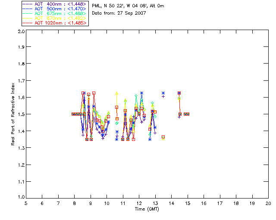This screenshot has height=220, width=276.
Task: Click the 'Data from: 27 Sep 2007' text
Action: tap(119, 13)
